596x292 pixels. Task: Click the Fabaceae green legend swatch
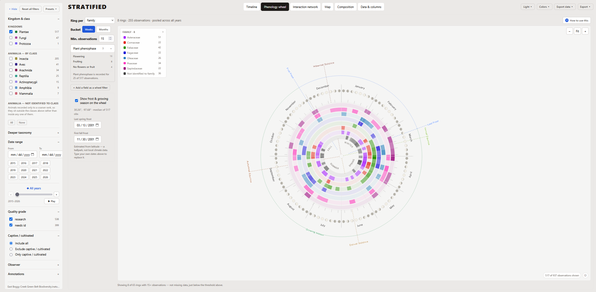pyautogui.click(x=125, y=48)
